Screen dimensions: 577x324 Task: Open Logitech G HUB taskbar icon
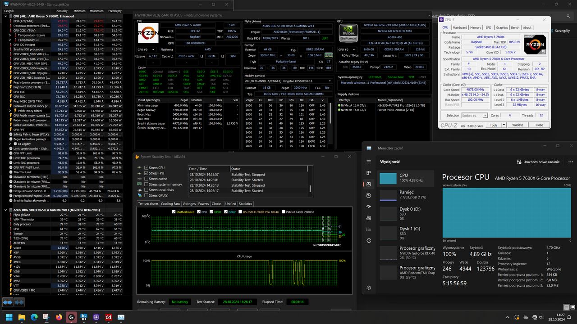pos(71,317)
